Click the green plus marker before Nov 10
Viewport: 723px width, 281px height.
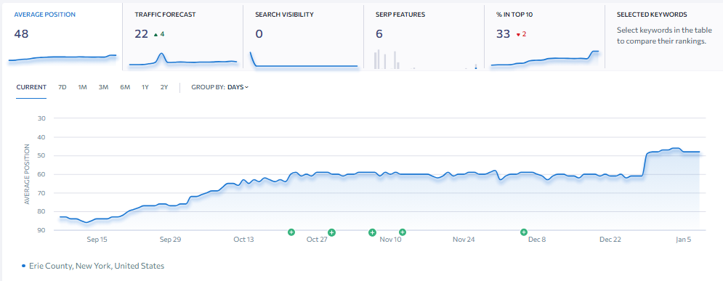[x=372, y=232]
